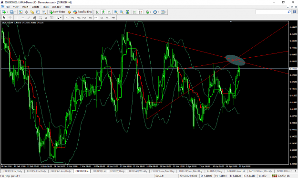Open the Profiles toolbar icon
Viewport: 298px width, 178px height.
(11, 12)
